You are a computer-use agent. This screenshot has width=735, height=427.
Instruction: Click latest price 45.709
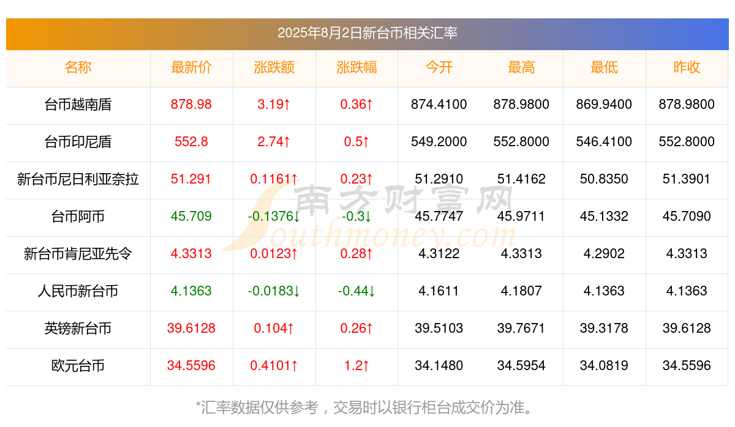tap(192, 217)
